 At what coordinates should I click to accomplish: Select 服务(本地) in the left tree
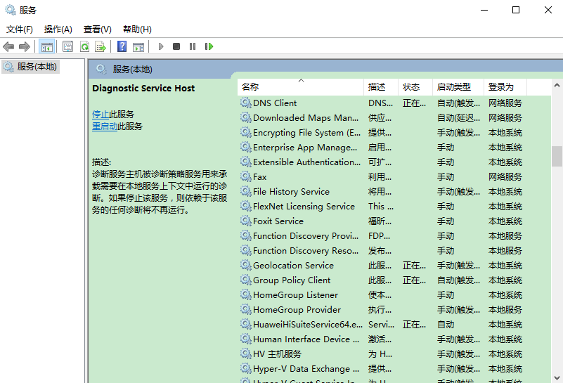[x=37, y=67]
